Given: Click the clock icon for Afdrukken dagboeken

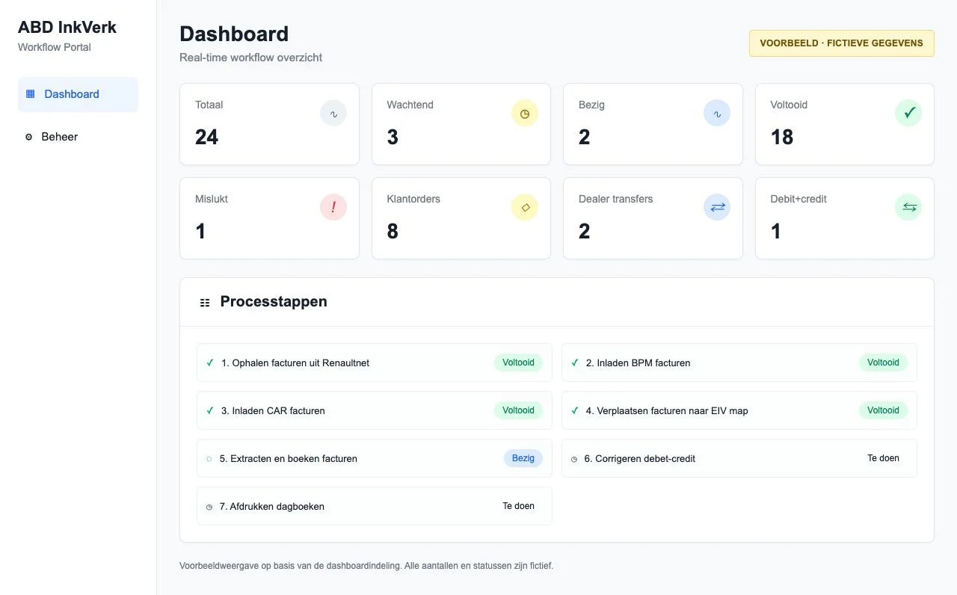Looking at the screenshot, I should click(x=209, y=507).
